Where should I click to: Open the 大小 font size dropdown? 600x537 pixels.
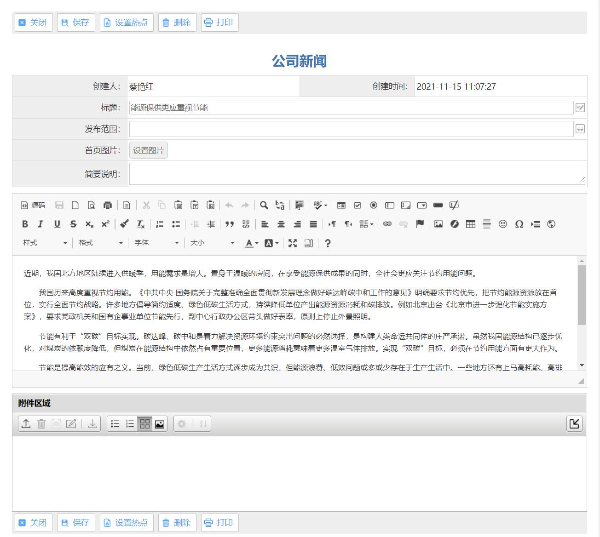(x=212, y=243)
